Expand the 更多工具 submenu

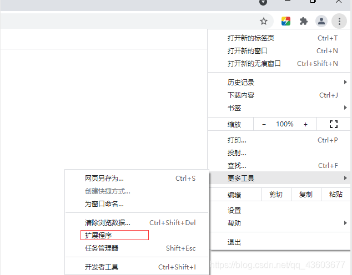coord(279,178)
